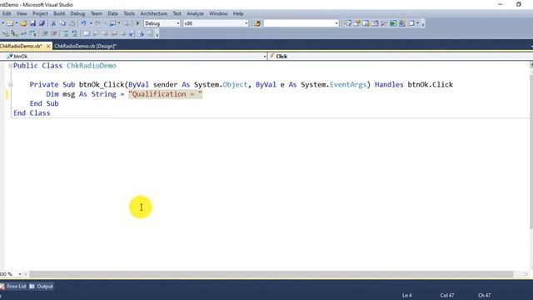Click the Add New Item toolbar icon
This screenshot has width=533, height=300.
tap(10, 23)
